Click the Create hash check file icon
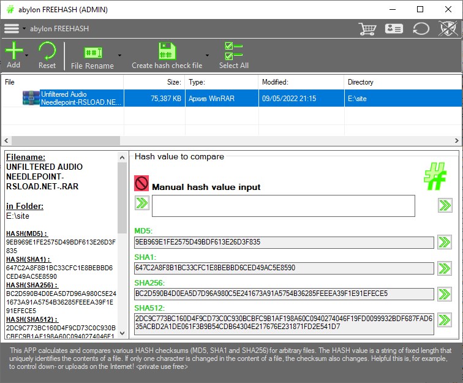 coord(167,51)
